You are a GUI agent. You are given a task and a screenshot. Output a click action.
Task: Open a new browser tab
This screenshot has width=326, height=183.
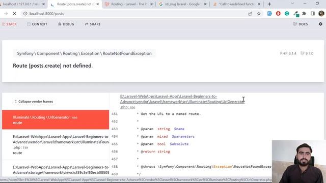point(269,4)
